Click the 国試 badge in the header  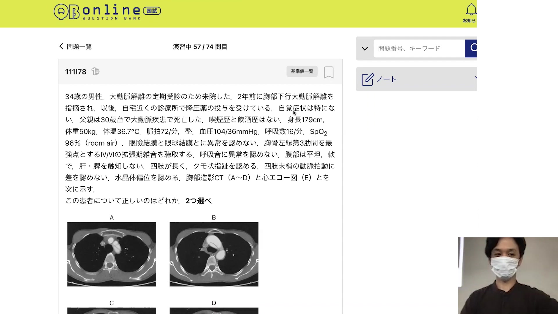(x=152, y=11)
